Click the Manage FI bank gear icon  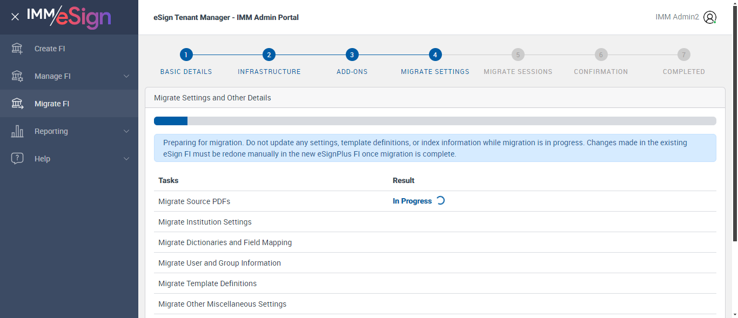coord(17,76)
